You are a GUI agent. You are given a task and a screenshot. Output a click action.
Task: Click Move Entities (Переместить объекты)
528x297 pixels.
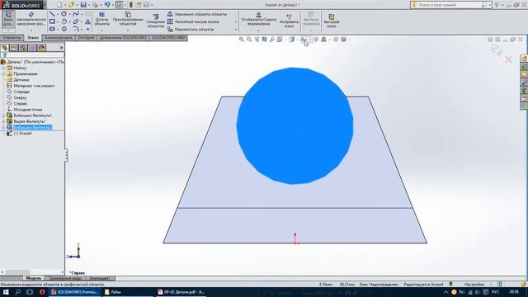click(191, 30)
